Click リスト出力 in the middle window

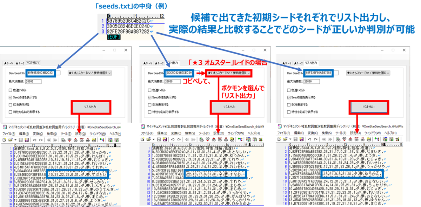coord(230,108)
